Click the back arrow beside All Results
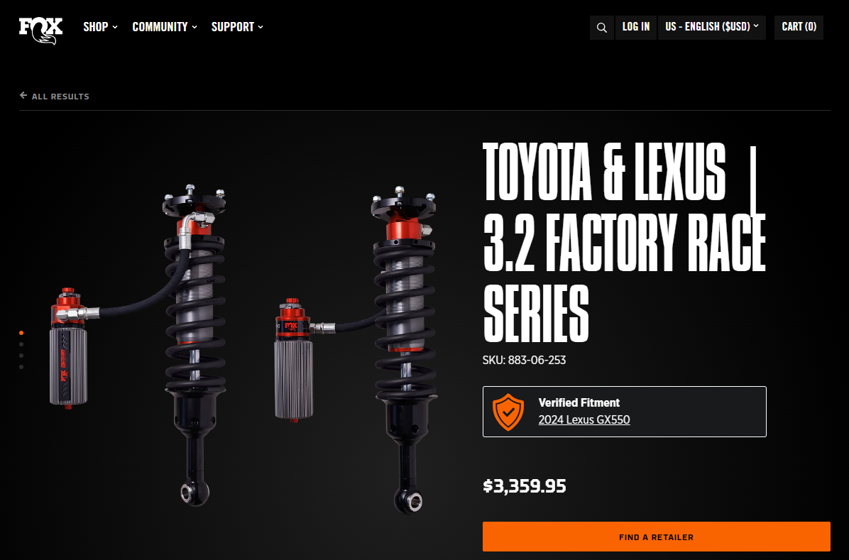This screenshot has height=560, width=849. pos(23,95)
